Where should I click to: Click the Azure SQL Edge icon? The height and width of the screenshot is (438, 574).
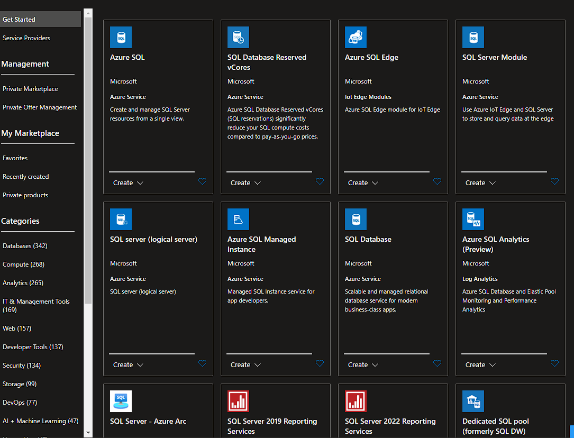click(x=356, y=38)
